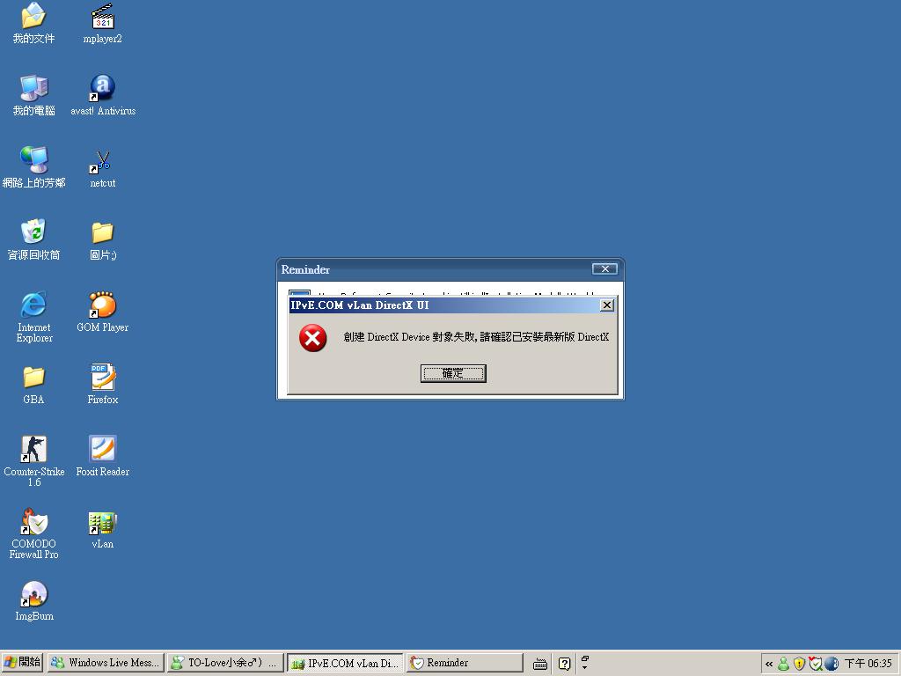Close the IPvE.COM vLan DirectX UI dialog

(607, 305)
